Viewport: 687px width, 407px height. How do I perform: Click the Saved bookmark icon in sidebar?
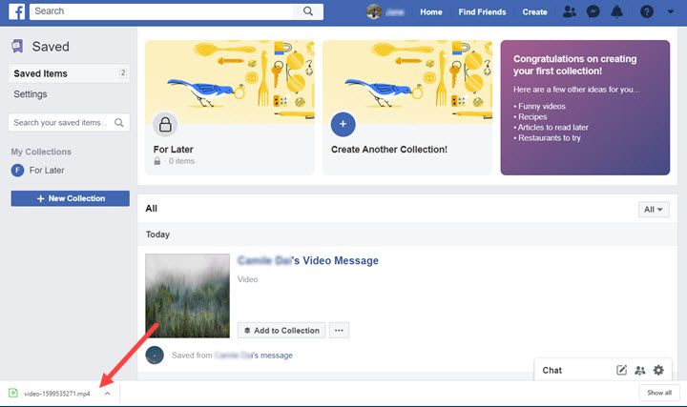coord(17,46)
